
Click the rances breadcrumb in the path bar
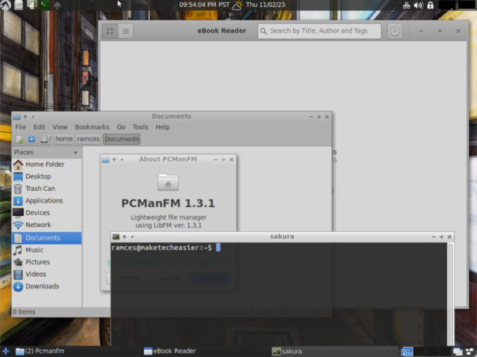point(88,139)
